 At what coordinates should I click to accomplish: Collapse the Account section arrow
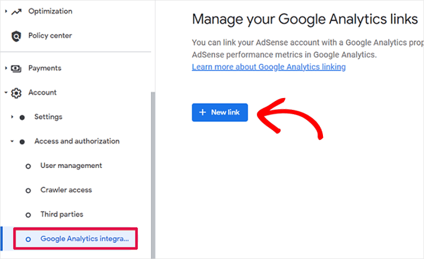click(6, 92)
